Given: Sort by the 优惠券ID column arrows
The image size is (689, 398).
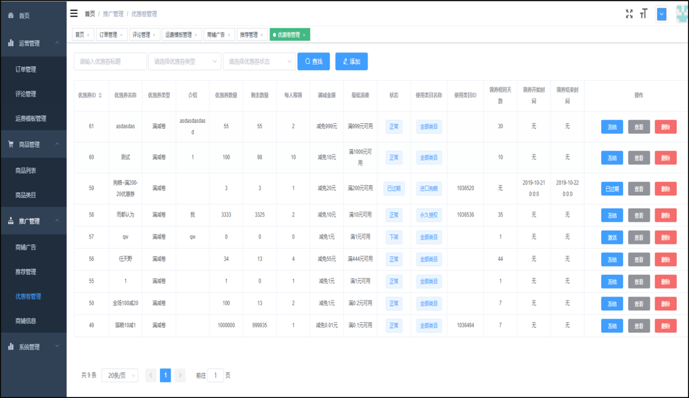Looking at the screenshot, I should pyautogui.click(x=100, y=96).
